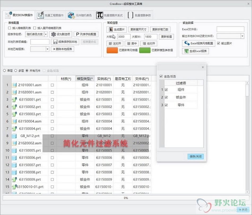Image resolution: width=252 pixels, height=215 pixels.
Task: Click 材质(*) column header
Action: [x=66, y=79]
